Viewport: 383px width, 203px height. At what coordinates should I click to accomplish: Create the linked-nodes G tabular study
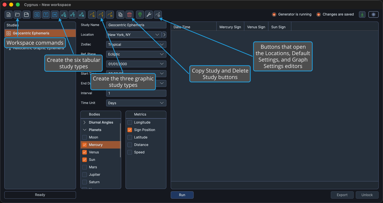pyautogui.click(x=64, y=15)
